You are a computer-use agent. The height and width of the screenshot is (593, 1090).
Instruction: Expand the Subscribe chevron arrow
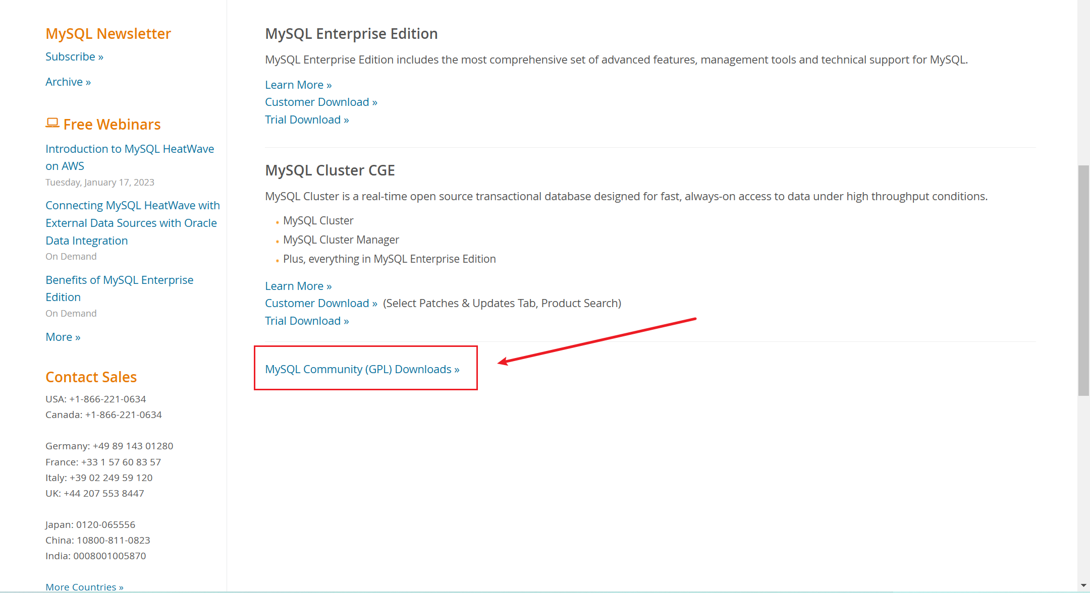pos(101,56)
